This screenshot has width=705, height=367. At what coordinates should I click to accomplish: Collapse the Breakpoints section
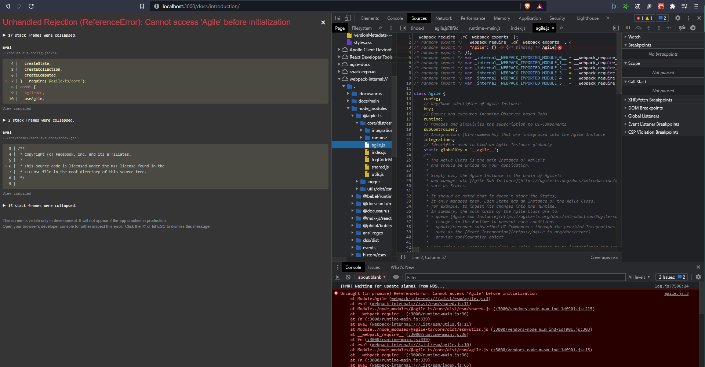(639, 45)
